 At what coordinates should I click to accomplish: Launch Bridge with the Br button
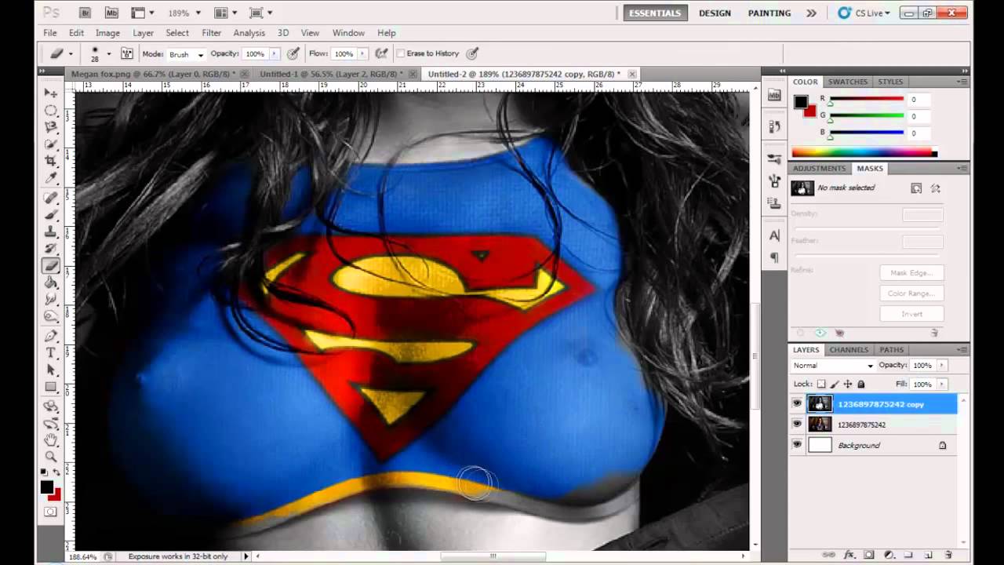[86, 13]
